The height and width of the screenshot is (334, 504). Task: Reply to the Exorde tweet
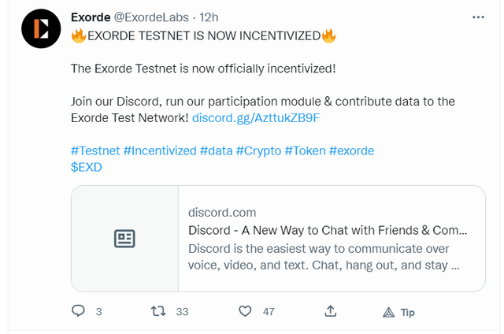(78, 311)
